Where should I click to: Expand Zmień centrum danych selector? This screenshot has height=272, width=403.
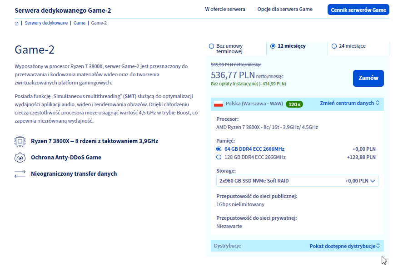[x=349, y=103]
